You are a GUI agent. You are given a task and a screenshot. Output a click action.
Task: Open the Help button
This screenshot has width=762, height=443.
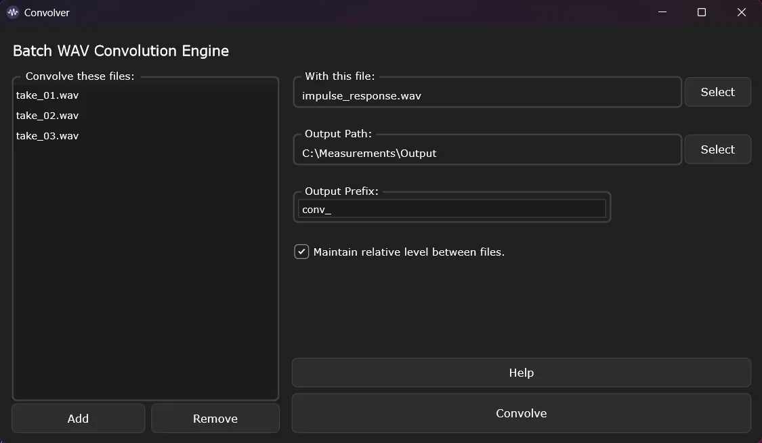pyautogui.click(x=522, y=373)
